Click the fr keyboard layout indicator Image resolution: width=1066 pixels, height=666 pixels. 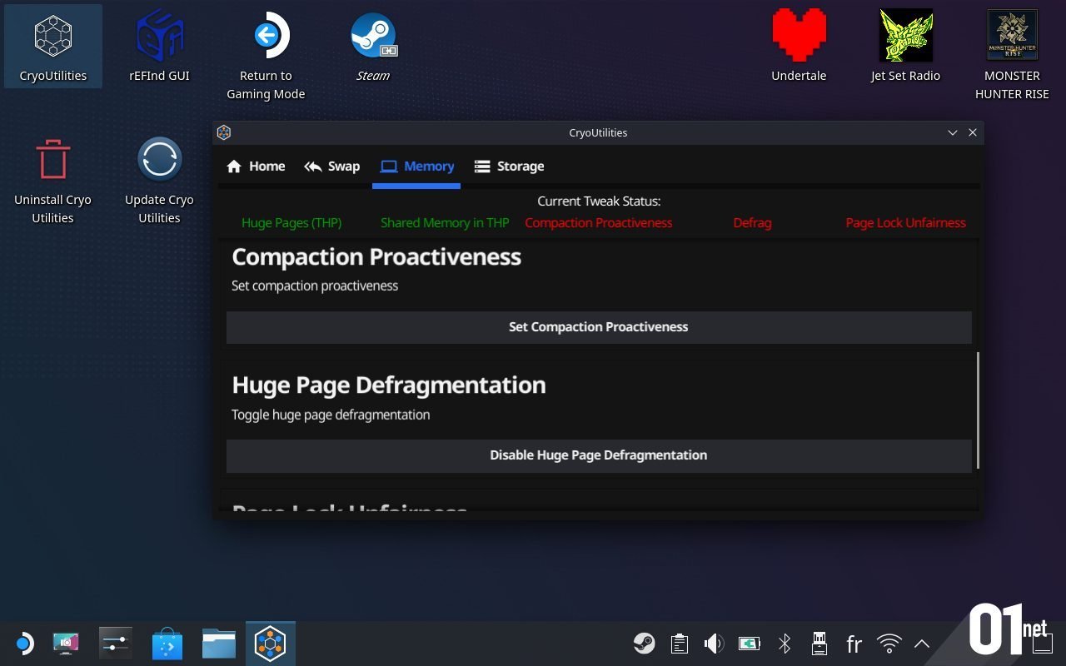coord(854,644)
